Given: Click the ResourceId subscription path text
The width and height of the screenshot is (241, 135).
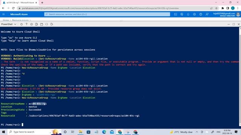Looking at the screenshot, I should click(x=84, y=116).
